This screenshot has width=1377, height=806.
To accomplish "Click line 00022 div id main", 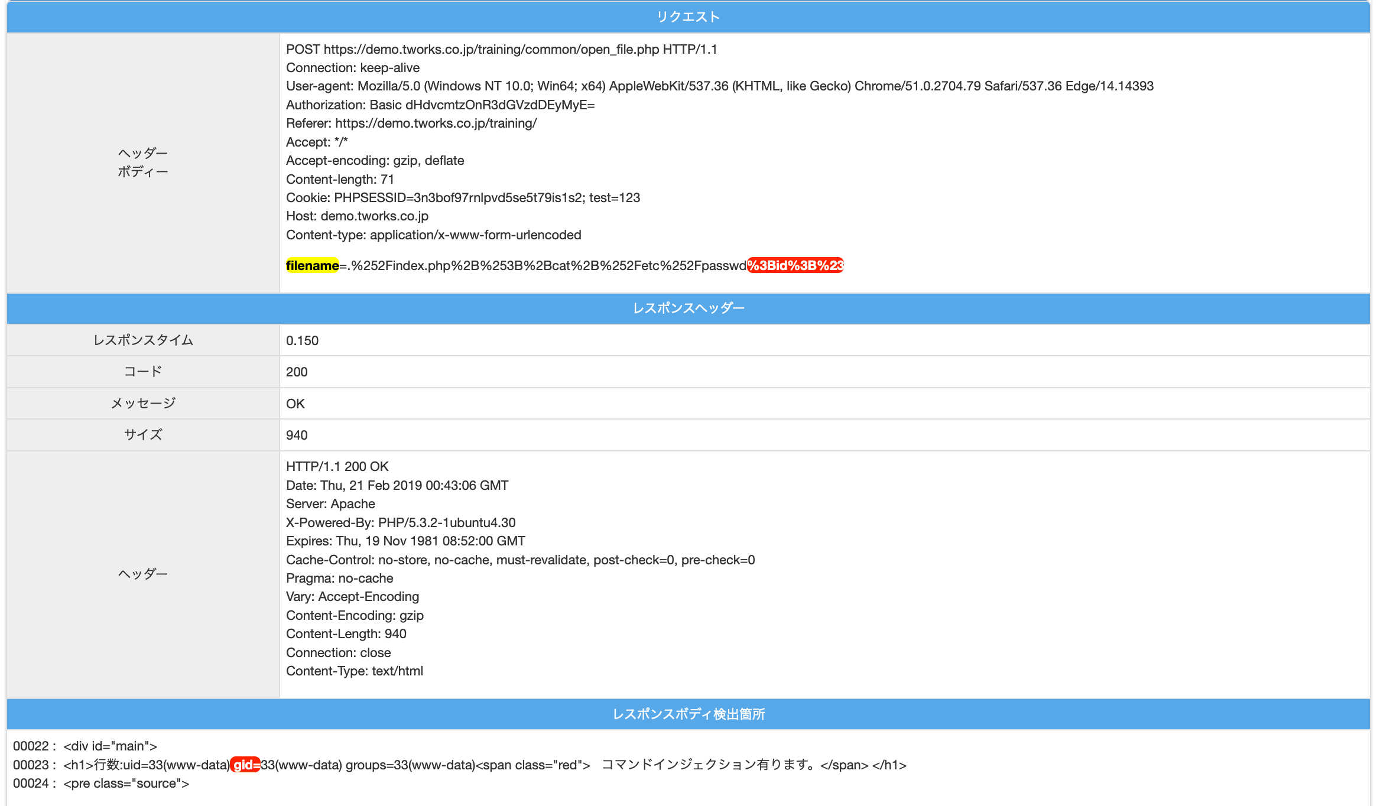I will 85,746.
